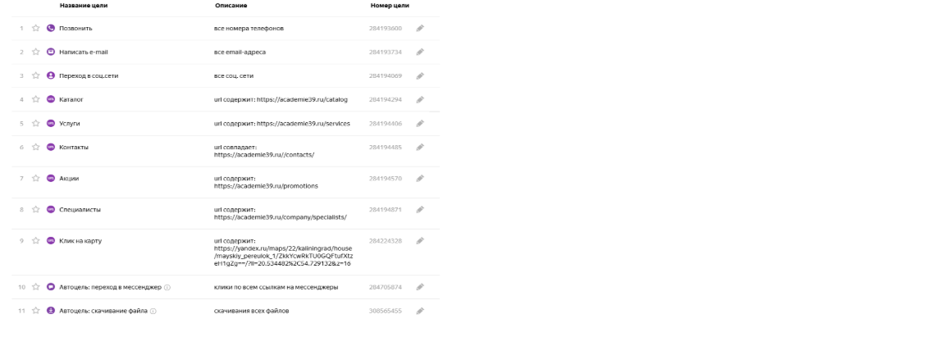945x337 pixels.
Task: Open the Услуги goal by its name
Action: (x=69, y=124)
